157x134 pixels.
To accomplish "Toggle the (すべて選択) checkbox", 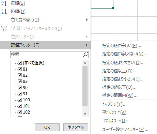I will [x=20, y=63].
